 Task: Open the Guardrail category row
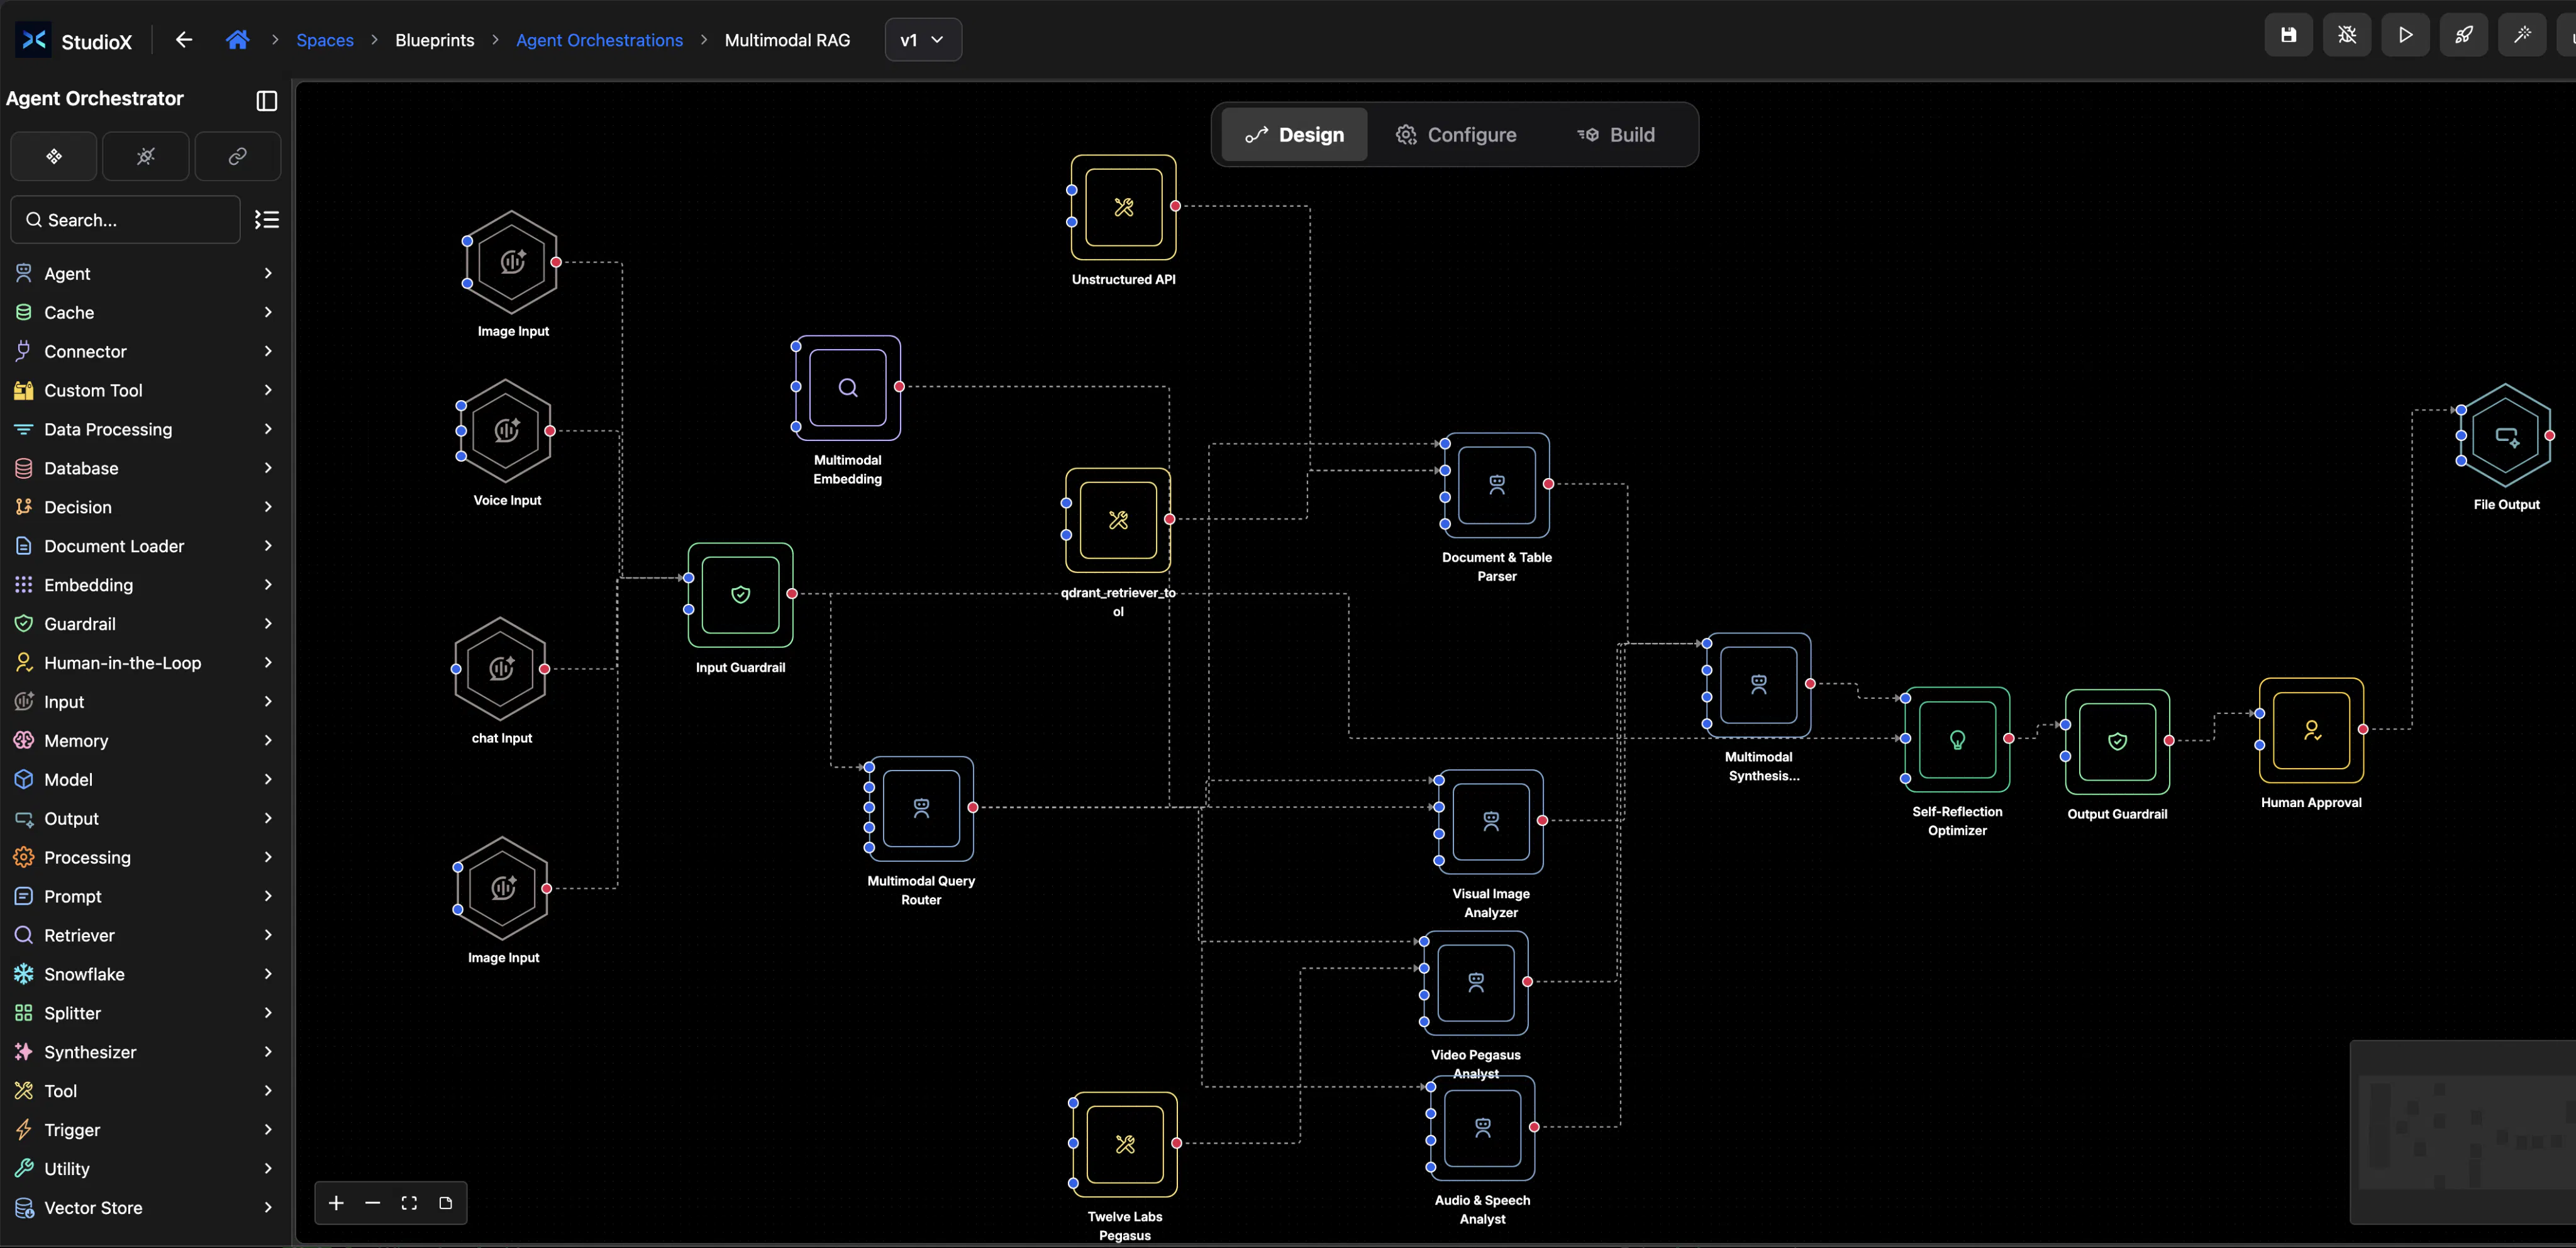[x=144, y=624]
